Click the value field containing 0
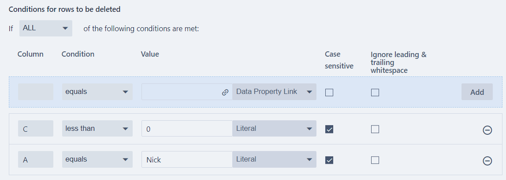This screenshot has width=506, height=180. (187, 129)
